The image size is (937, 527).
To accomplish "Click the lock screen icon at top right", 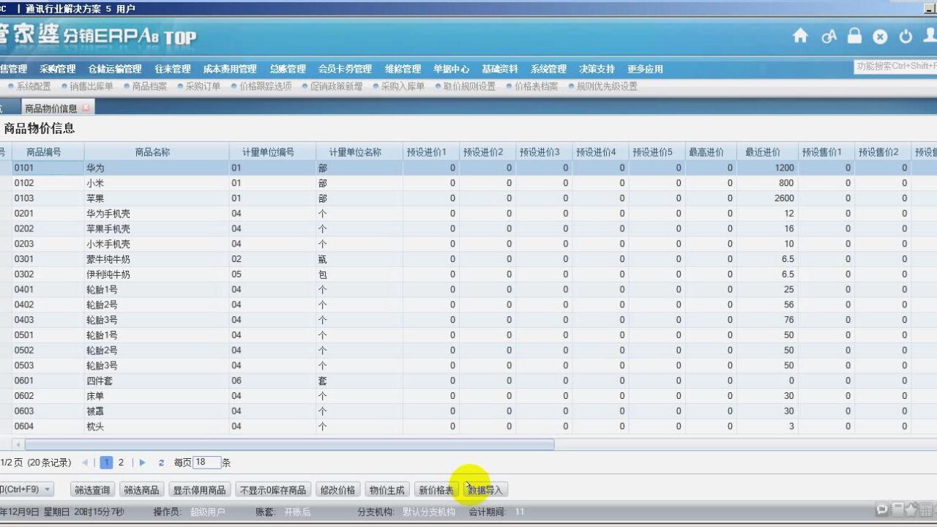I will (854, 35).
